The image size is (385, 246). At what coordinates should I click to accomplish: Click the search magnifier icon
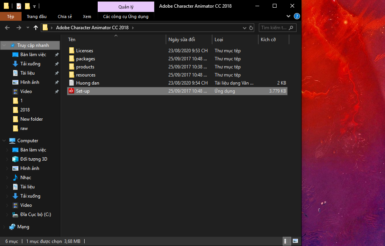[x=291, y=28]
